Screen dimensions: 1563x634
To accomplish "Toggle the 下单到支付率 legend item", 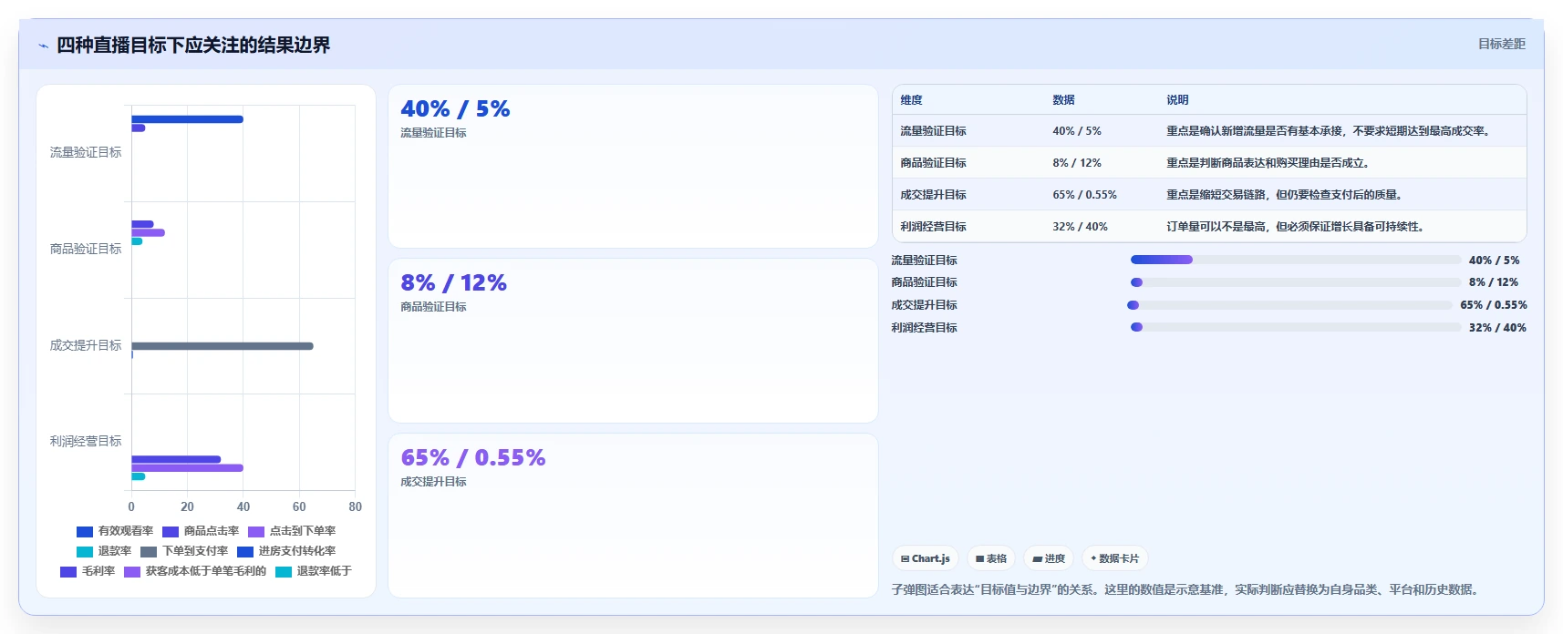I will (184, 551).
